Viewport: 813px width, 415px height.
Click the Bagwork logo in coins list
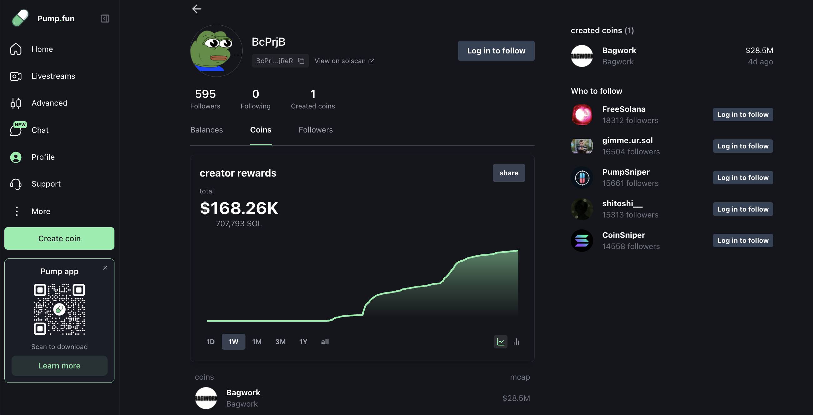click(x=206, y=398)
